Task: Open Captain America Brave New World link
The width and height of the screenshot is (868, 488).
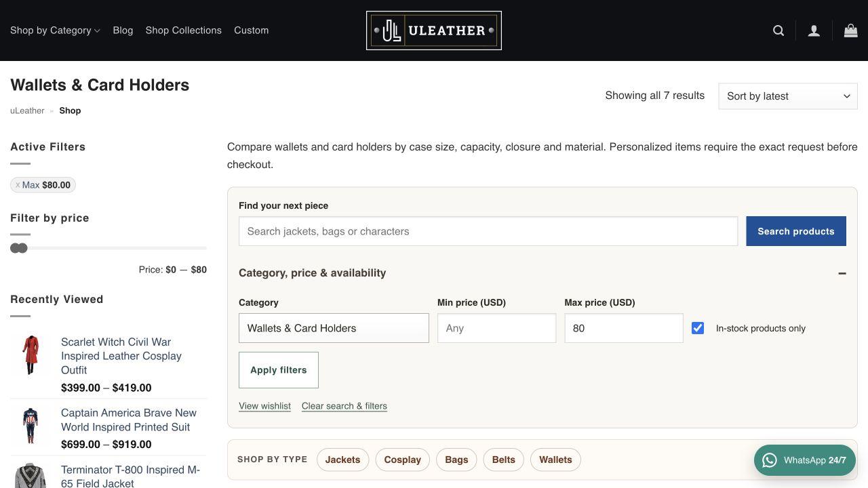Action: [x=129, y=420]
